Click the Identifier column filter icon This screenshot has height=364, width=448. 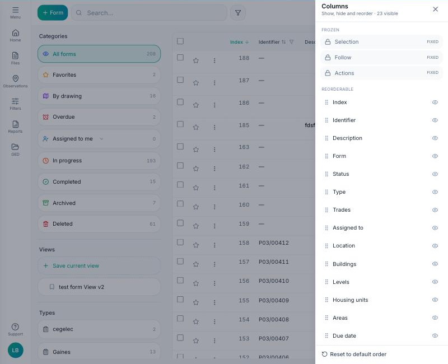(x=291, y=41)
